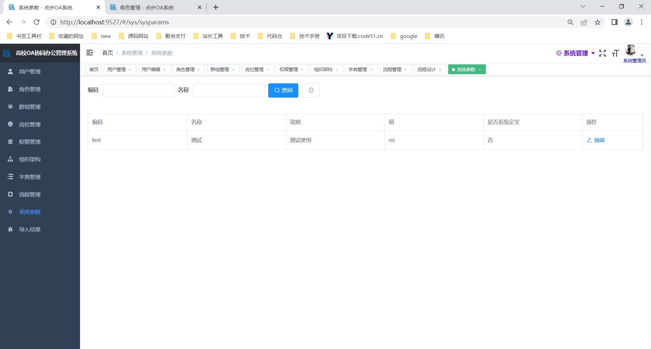The image size is (651, 349).
Task: Open 角色管理 in sidebar
Action: pyautogui.click(x=40, y=89)
